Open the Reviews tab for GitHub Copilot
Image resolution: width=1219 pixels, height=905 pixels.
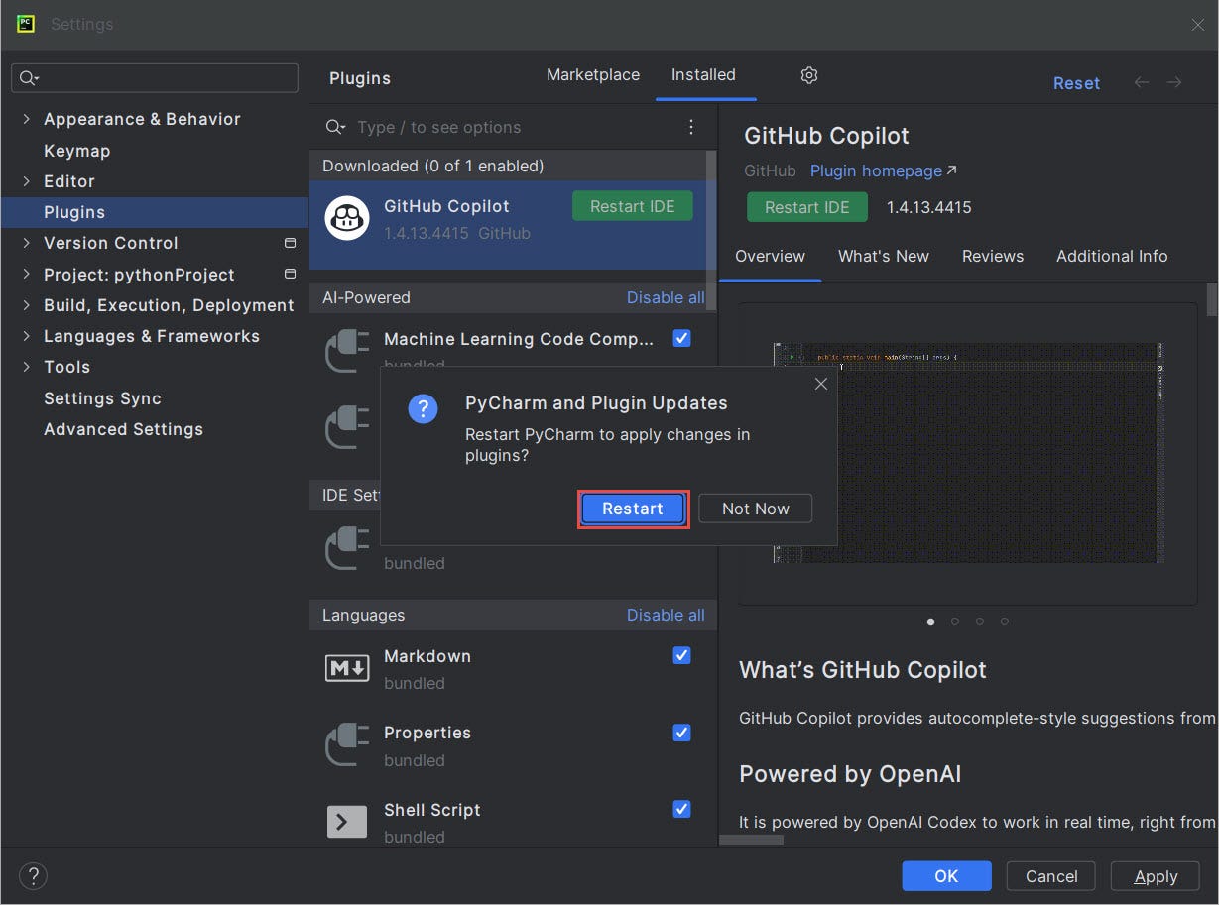coord(992,256)
